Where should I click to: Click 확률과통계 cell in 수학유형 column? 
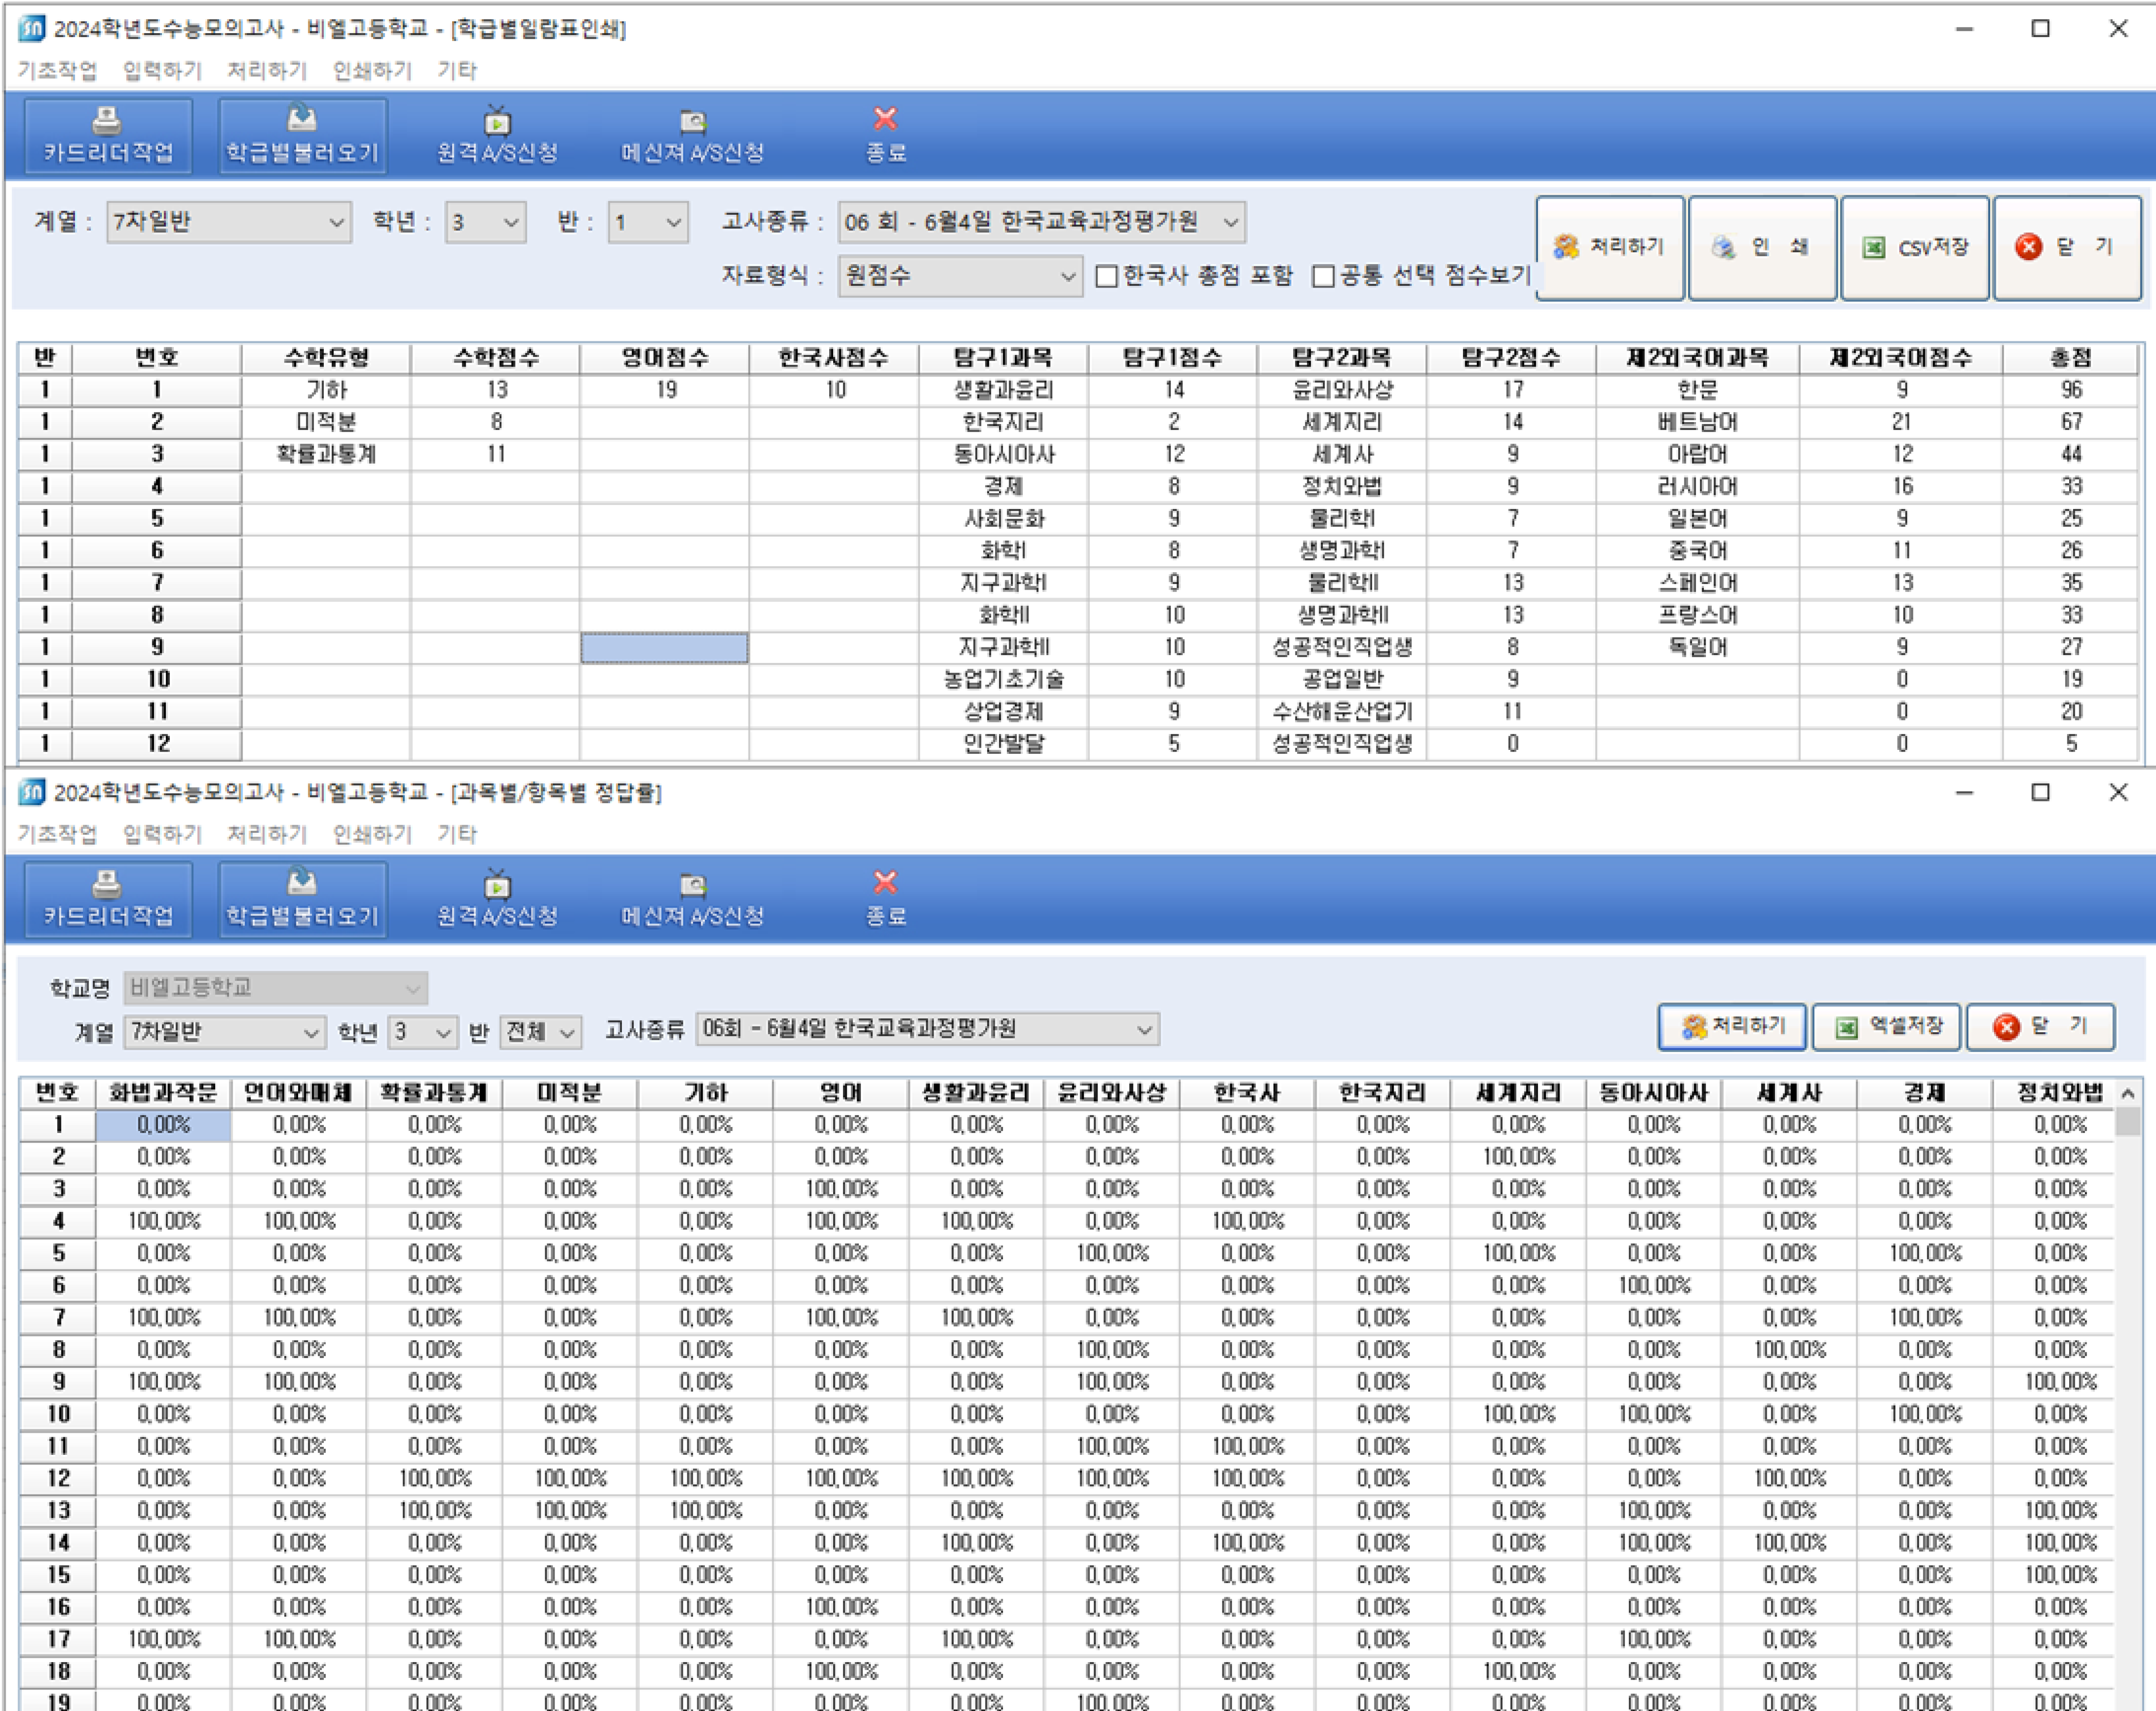pos(326,454)
